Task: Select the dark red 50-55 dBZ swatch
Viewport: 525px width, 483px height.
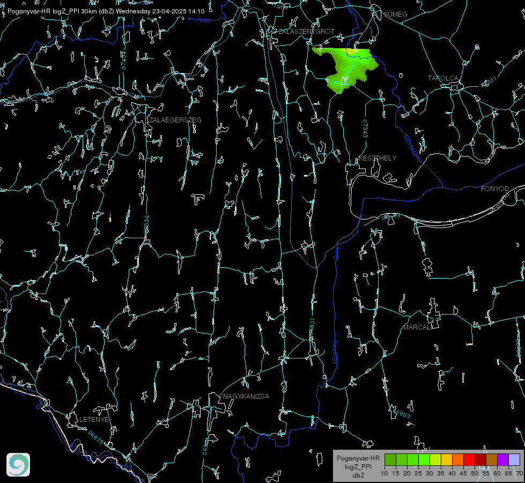Action: point(480,459)
